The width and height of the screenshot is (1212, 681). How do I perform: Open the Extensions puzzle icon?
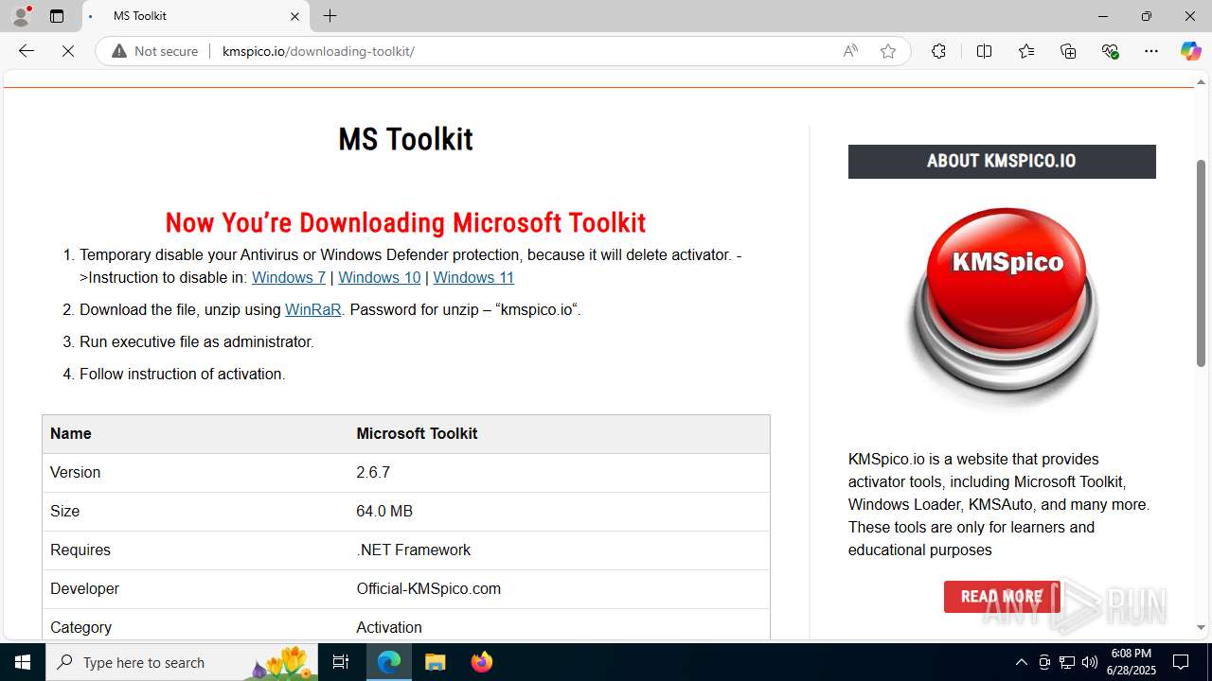938,51
